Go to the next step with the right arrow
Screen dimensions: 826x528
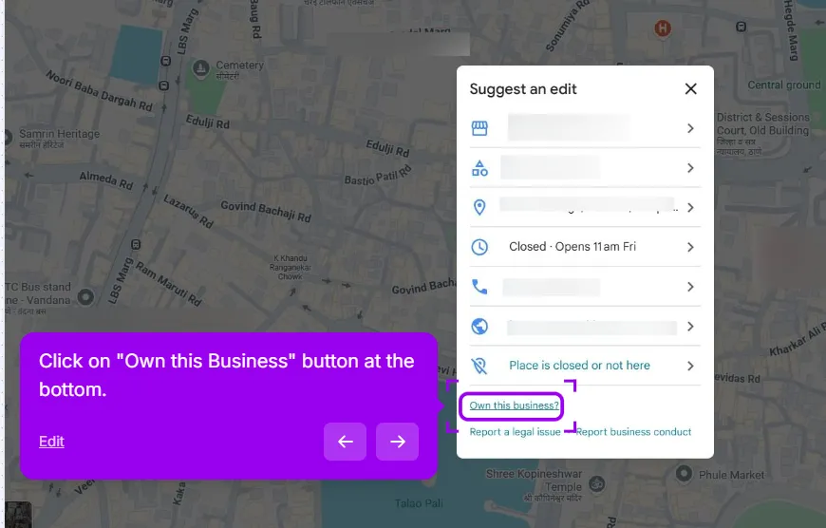pos(397,442)
